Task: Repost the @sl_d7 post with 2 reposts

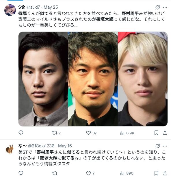Action: click(56, 133)
